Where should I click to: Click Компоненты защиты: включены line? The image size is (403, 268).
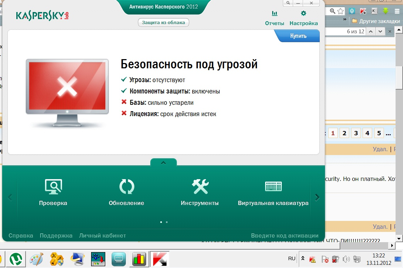pos(170,91)
